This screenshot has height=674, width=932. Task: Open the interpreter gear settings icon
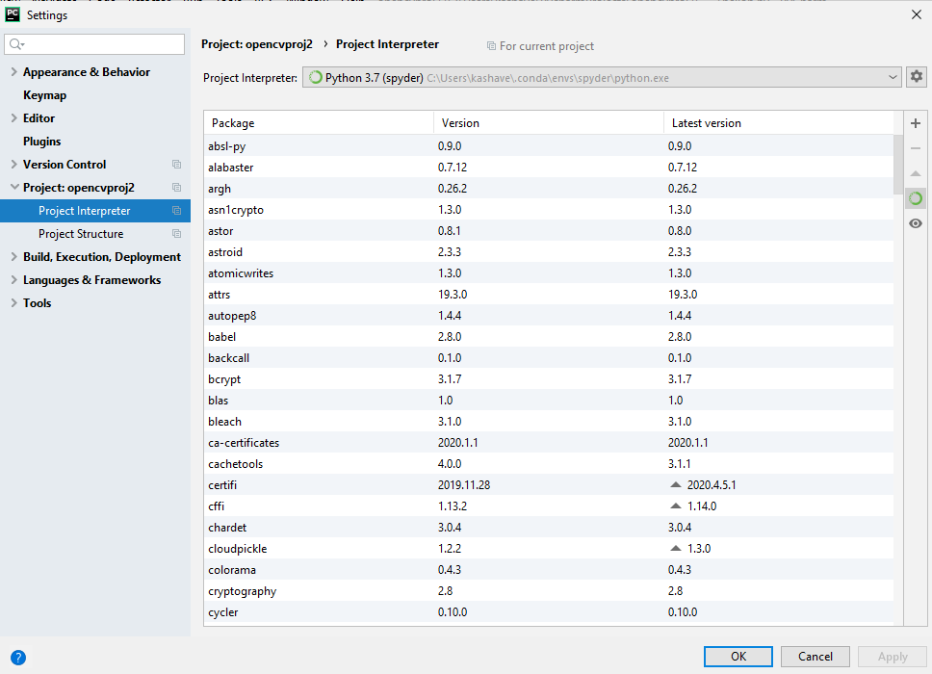917,77
